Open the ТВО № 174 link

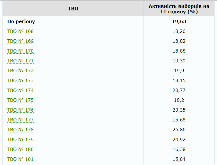pyautogui.click(x=20, y=91)
